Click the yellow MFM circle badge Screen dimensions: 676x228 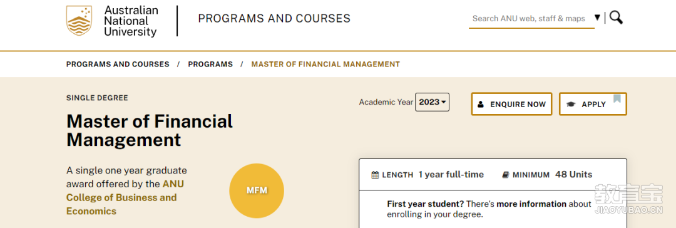[x=257, y=190]
